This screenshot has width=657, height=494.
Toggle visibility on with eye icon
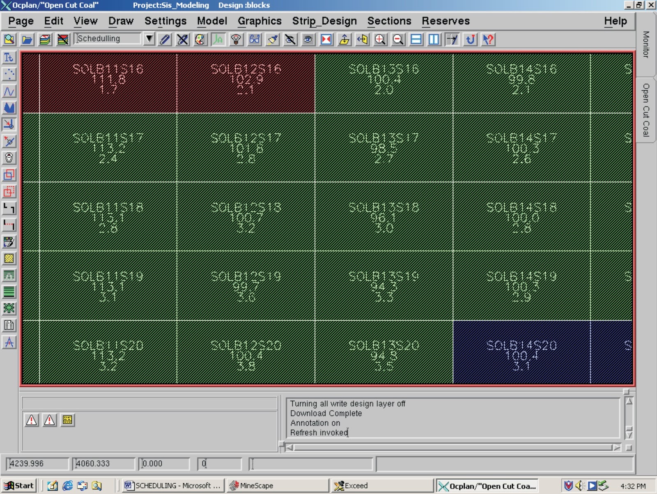point(308,39)
